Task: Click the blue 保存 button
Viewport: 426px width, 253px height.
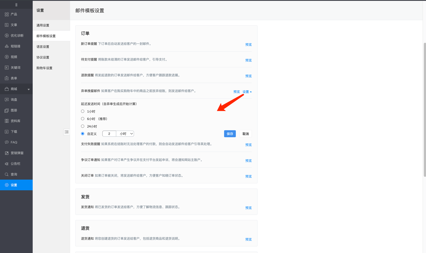Action: [230, 134]
